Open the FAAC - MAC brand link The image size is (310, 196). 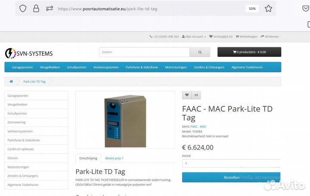[198, 127]
